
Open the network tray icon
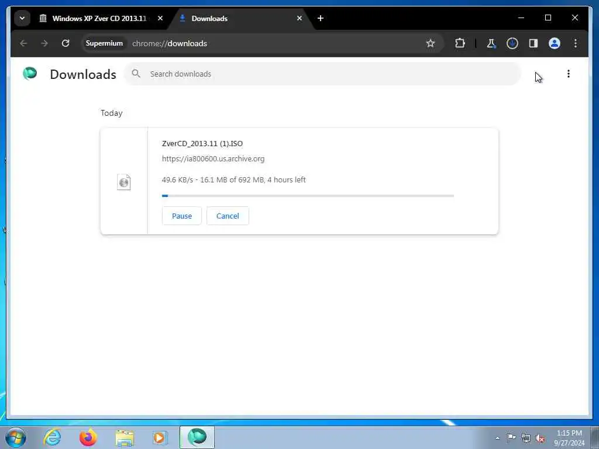[x=526, y=438]
